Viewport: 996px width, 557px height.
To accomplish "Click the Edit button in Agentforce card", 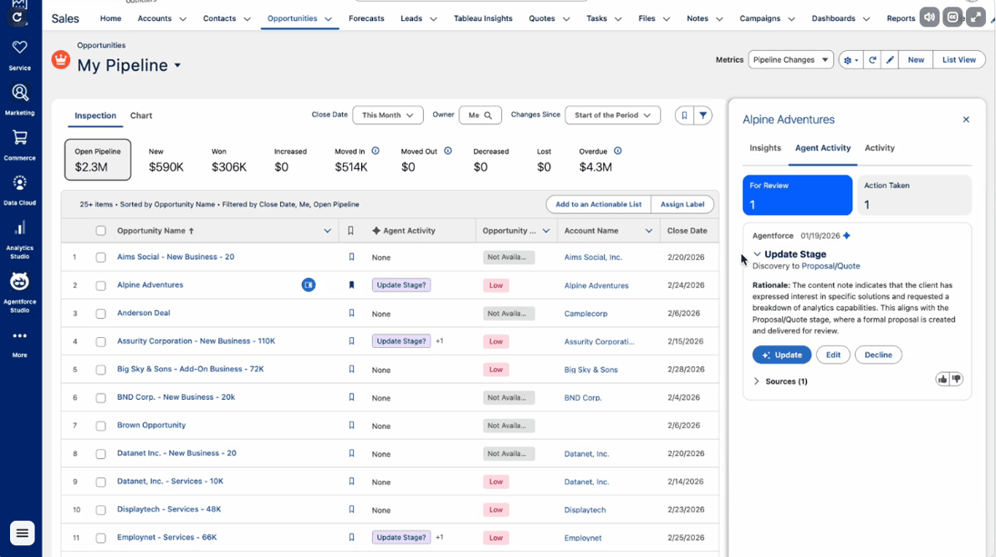I will [x=833, y=354].
